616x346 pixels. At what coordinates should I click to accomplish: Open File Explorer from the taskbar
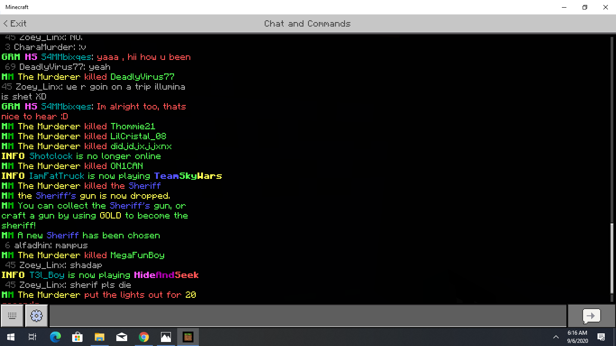(99, 337)
